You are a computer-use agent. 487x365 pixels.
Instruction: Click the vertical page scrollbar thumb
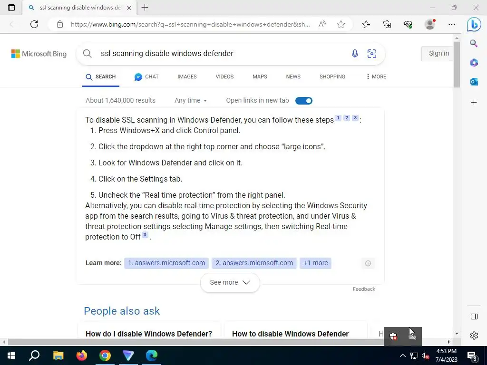tap(457, 65)
